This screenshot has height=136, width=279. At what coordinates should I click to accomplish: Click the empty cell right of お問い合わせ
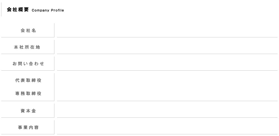click(167, 64)
